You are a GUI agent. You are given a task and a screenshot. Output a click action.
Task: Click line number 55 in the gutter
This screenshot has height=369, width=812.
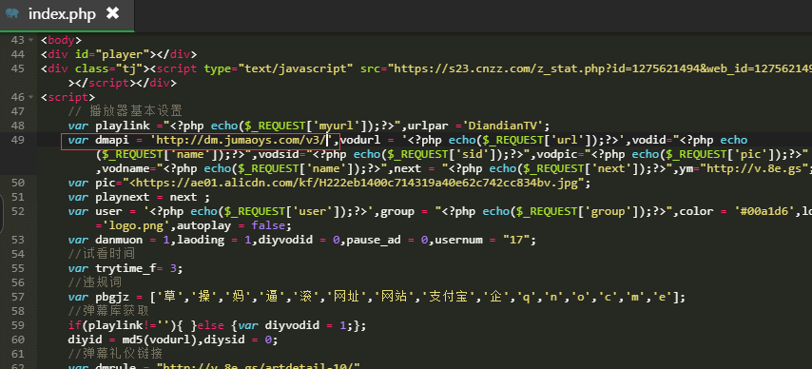[x=17, y=268]
